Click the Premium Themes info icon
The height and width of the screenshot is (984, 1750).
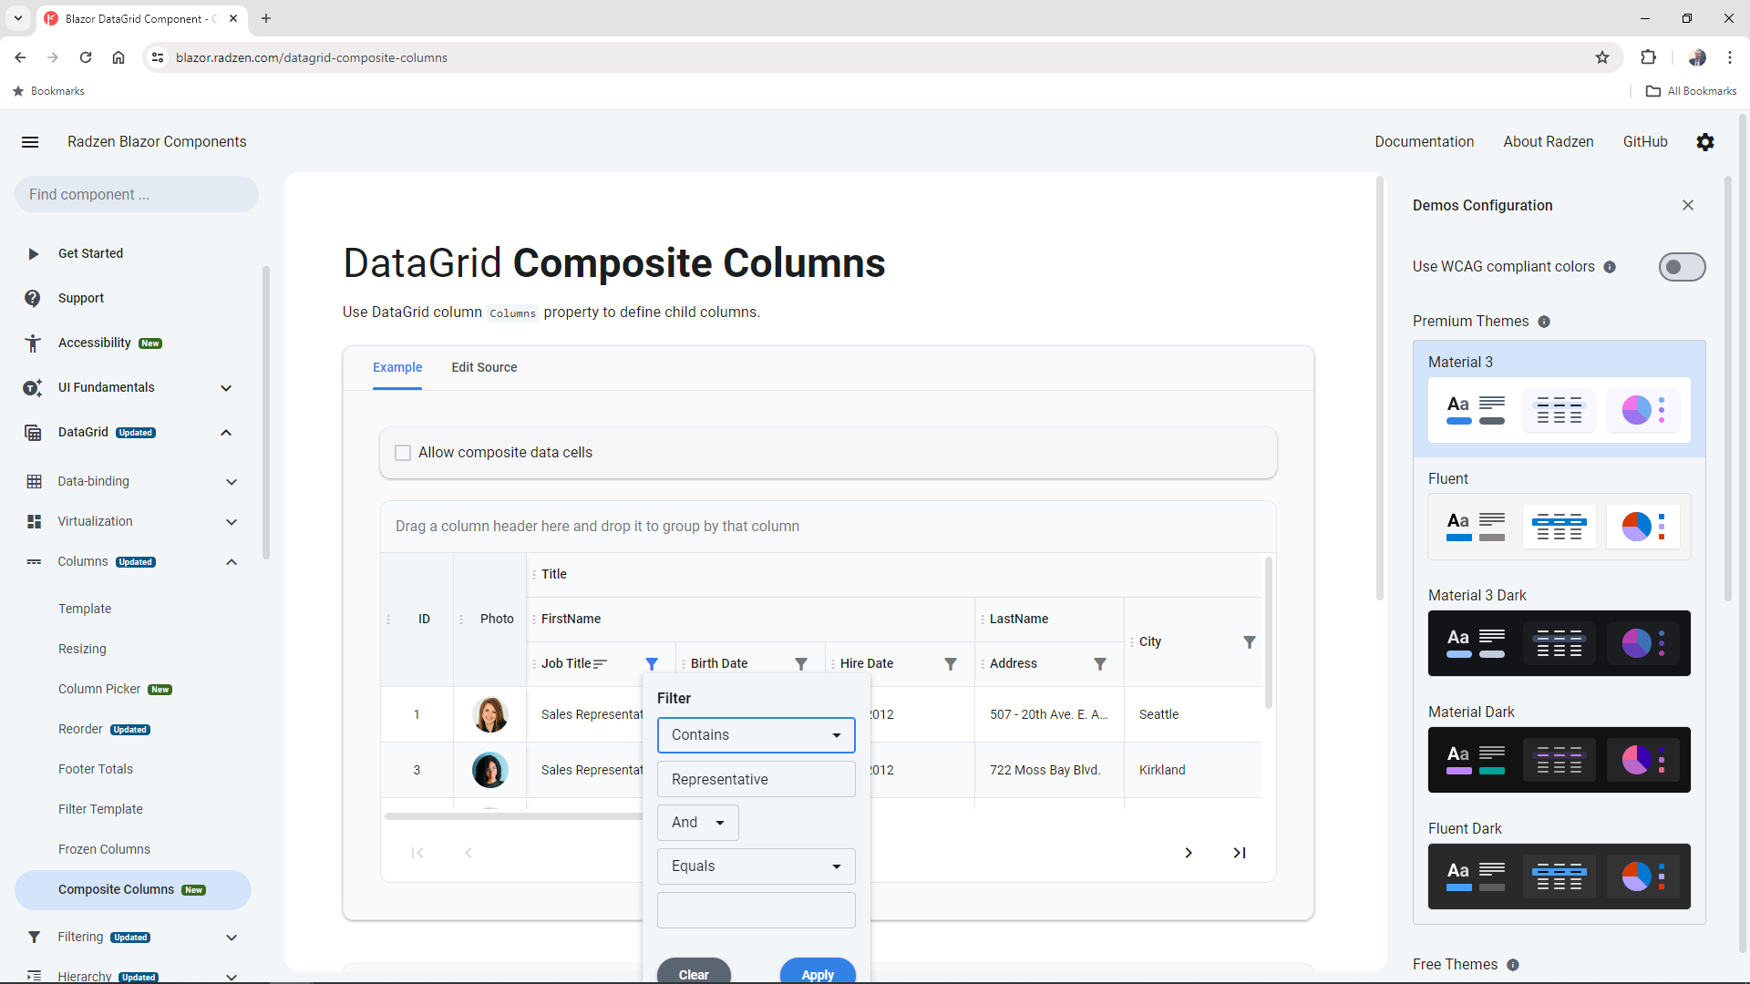pyautogui.click(x=1544, y=322)
